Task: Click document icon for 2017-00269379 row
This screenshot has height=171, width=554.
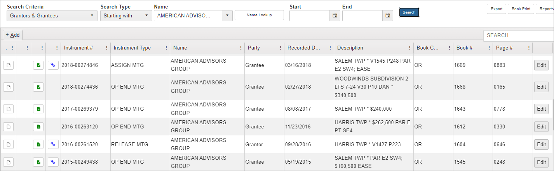Action: tap(9, 109)
